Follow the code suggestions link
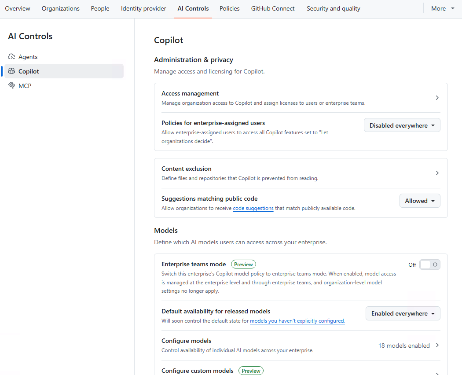Image resolution: width=462 pixels, height=375 pixels. click(253, 208)
